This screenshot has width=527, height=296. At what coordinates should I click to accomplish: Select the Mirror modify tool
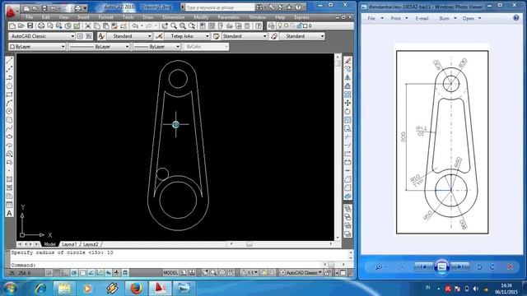point(347,77)
